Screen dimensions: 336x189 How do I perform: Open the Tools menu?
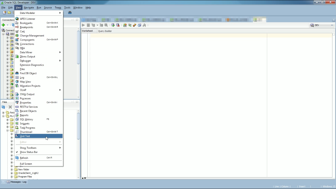point(67,8)
